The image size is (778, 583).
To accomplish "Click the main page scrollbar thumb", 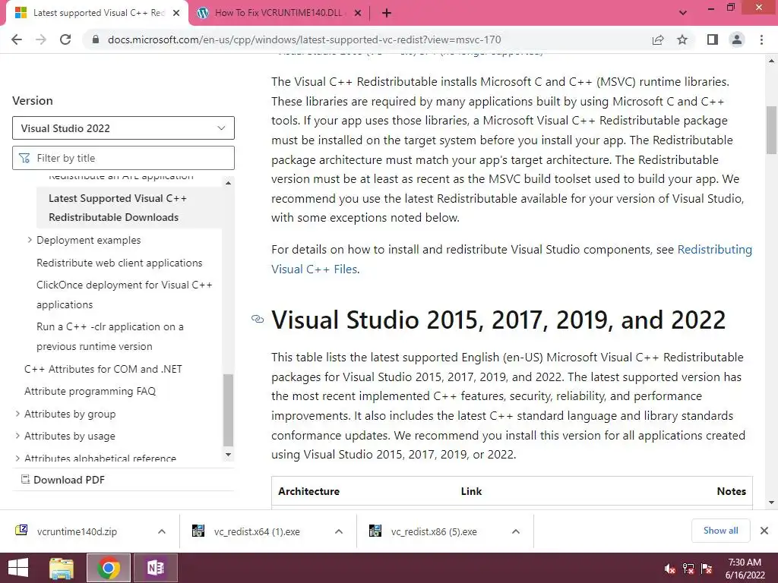I will pos(772,130).
